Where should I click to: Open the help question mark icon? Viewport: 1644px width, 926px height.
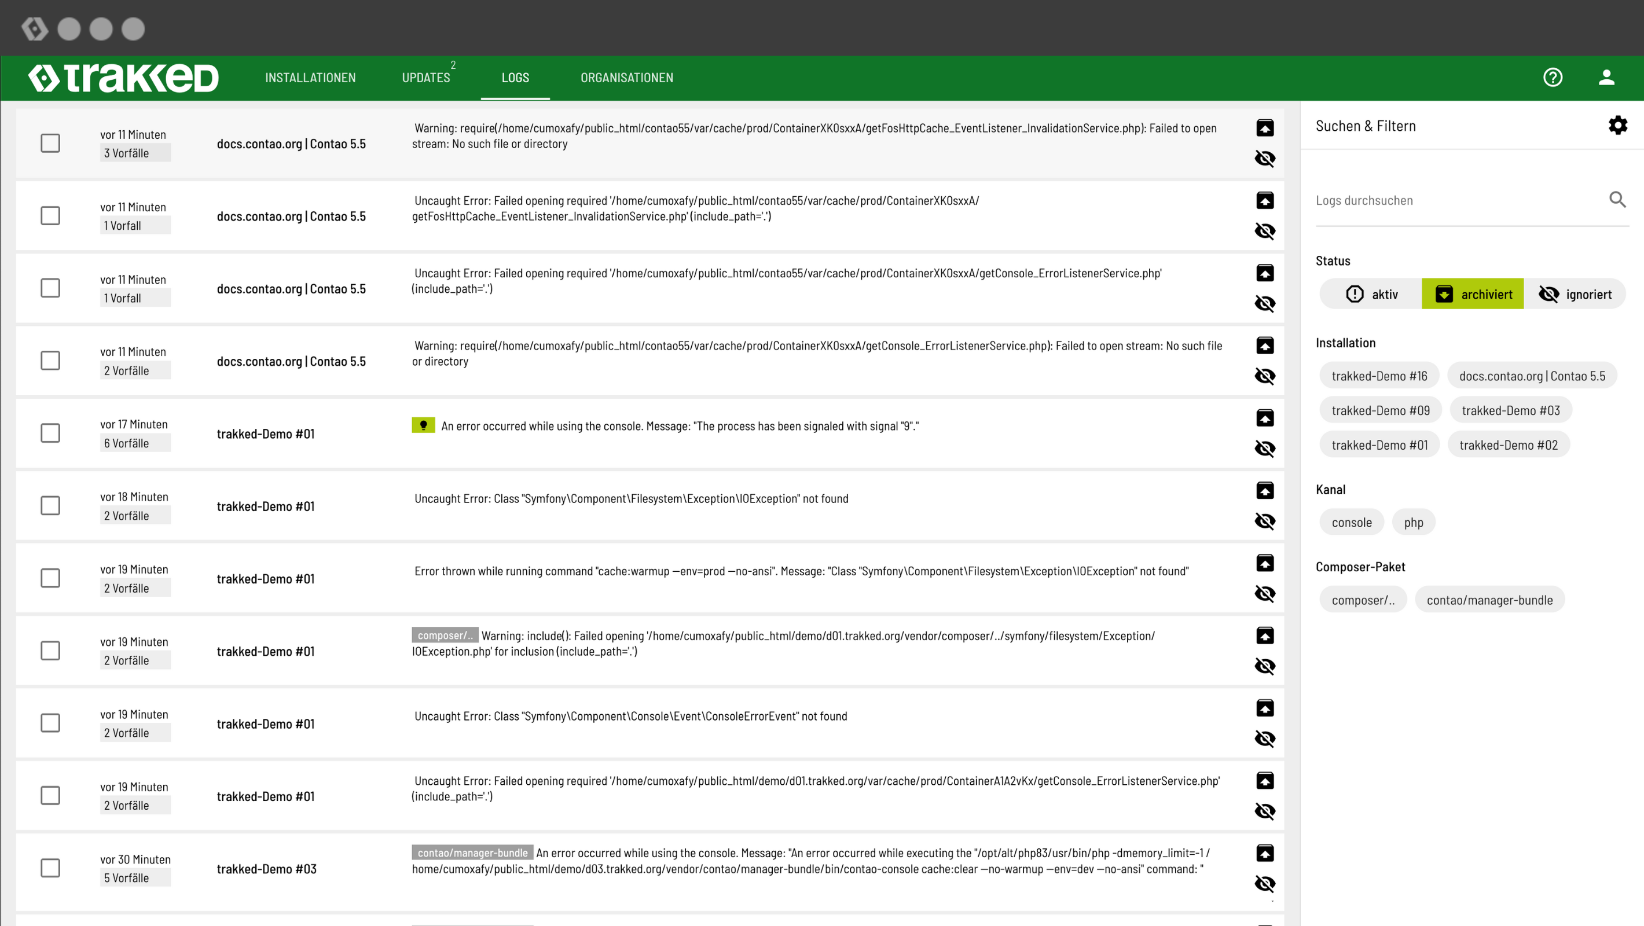pyautogui.click(x=1552, y=77)
